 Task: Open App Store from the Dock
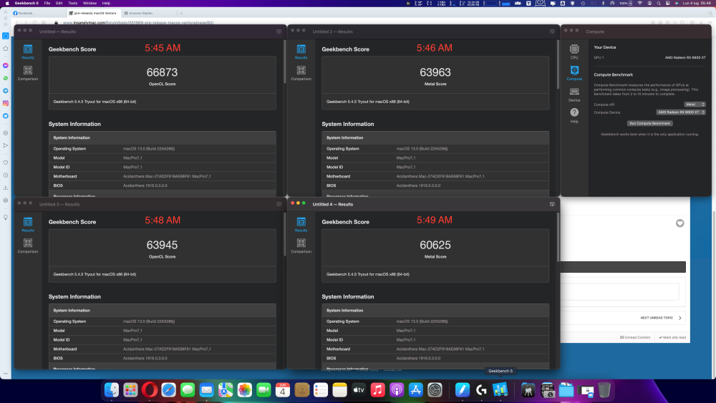[x=415, y=390]
